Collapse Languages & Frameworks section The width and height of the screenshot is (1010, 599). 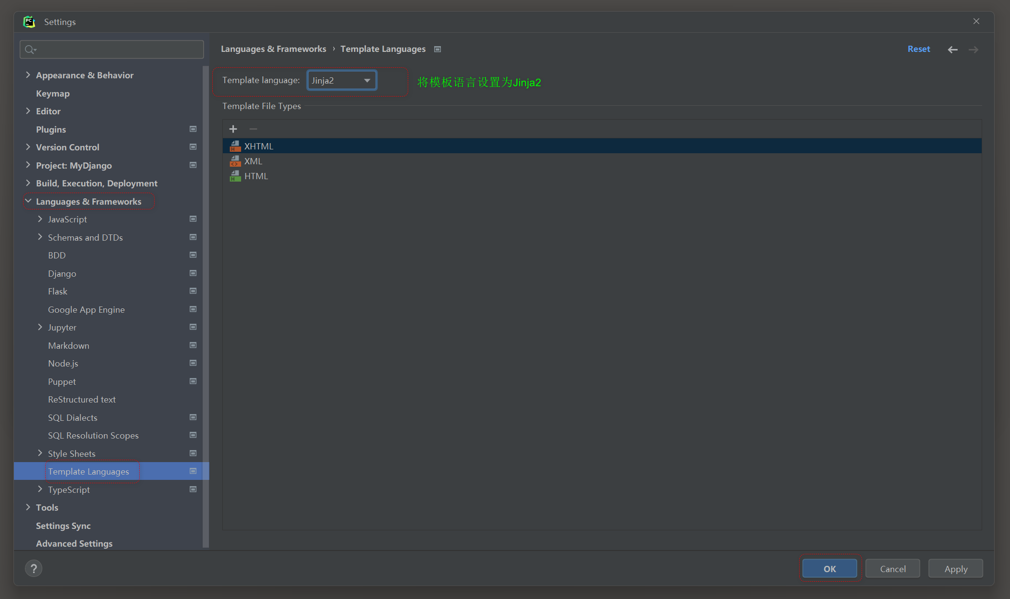click(28, 201)
